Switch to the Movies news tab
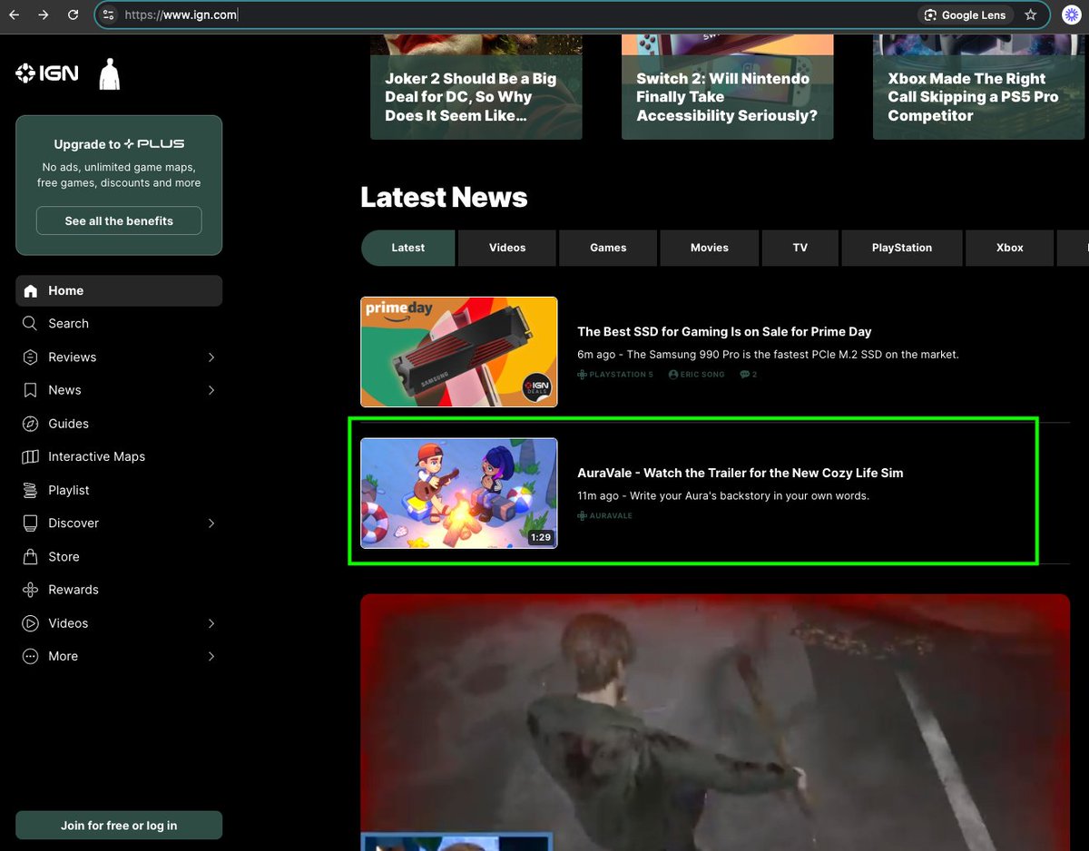 tap(710, 248)
